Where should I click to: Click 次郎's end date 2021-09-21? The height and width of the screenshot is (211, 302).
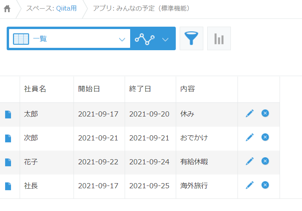(x=149, y=138)
